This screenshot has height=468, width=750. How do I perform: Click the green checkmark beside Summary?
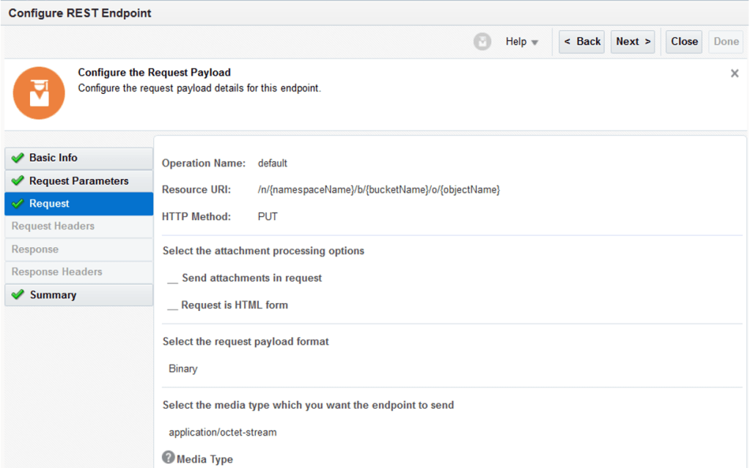coord(18,295)
